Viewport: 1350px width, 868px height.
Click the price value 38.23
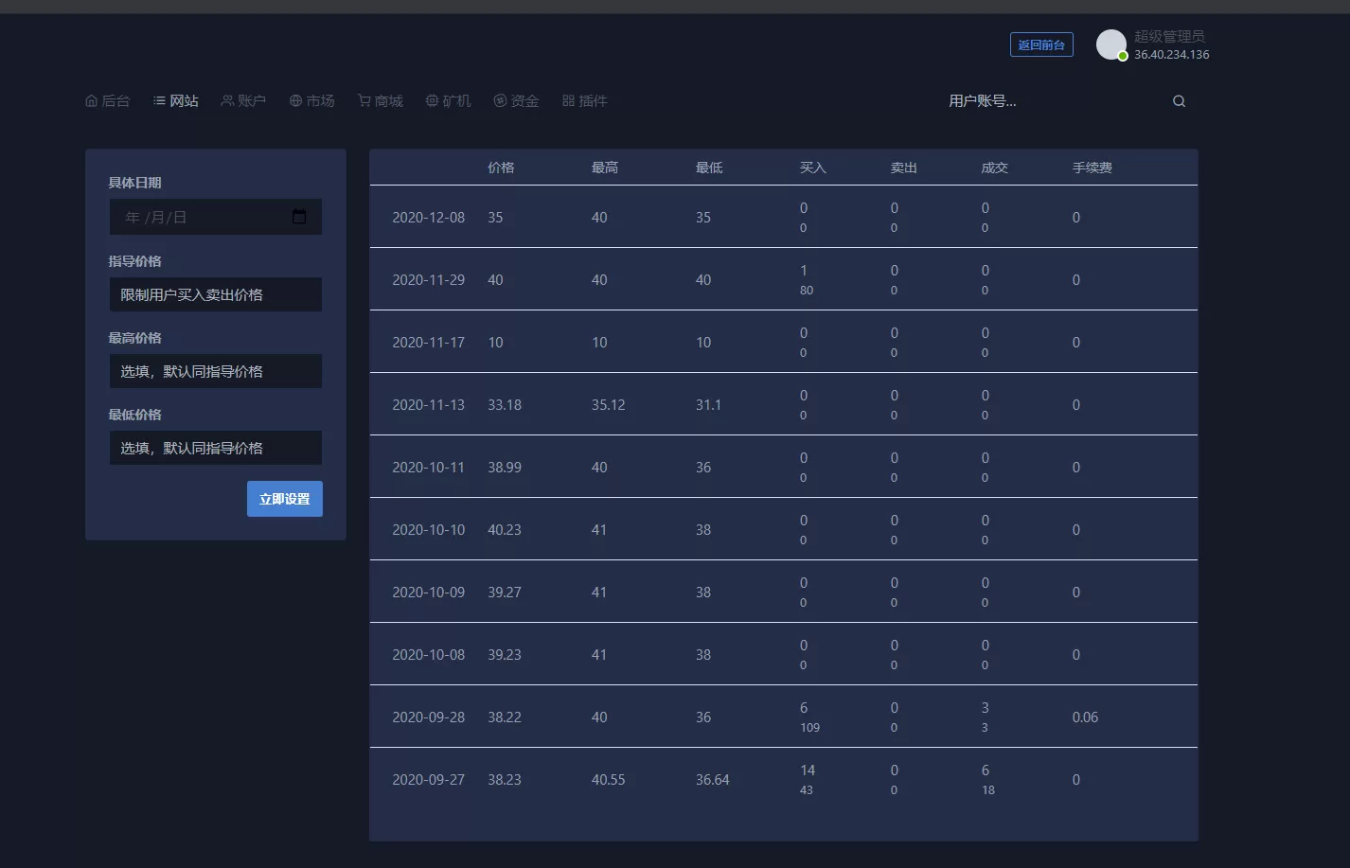[505, 780]
